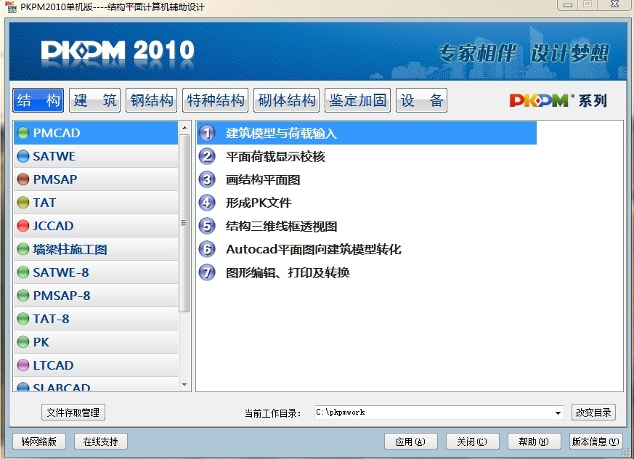
Task: Select PMCAD in the module list
Action: pyautogui.click(x=96, y=133)
